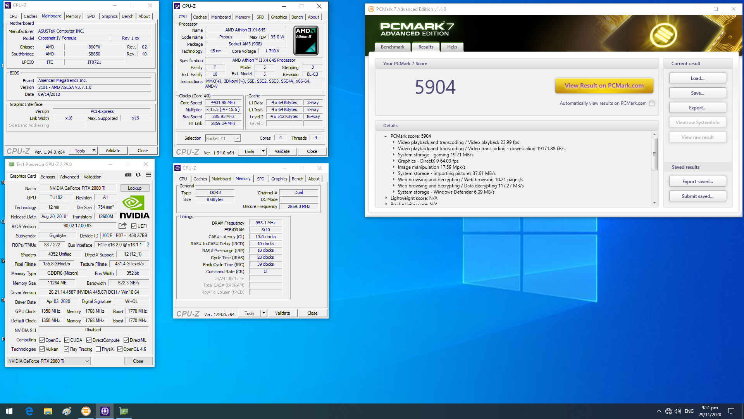Click the PCMark 7 title bar icon
This screenshot has height=419, width=744.
371,9
